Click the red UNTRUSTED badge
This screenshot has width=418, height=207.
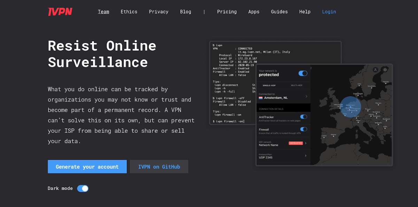pyautogui.click(x=295, y=143)
